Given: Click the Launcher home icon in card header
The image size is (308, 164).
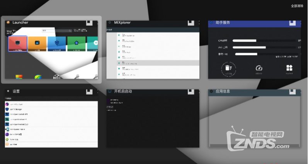Looking at the screenshot, I should pyautogui.click(x=8, y=23).
